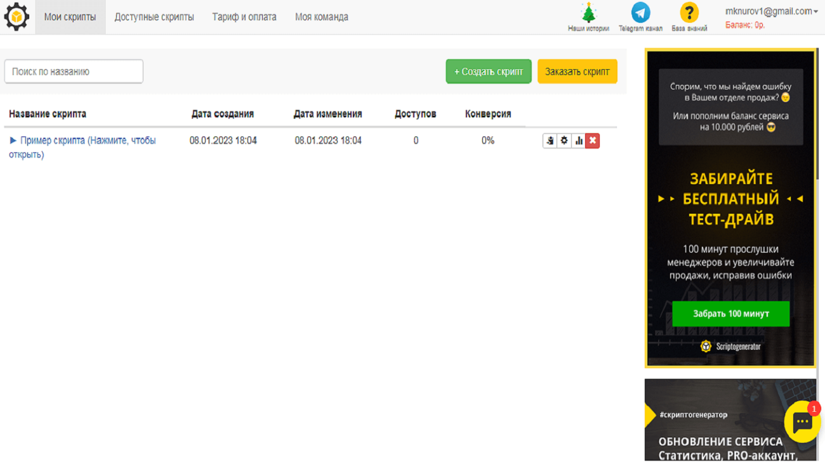View script statistics bar chart icon
Viewport: 825px width, 464px height.
(x=578, y=141)
